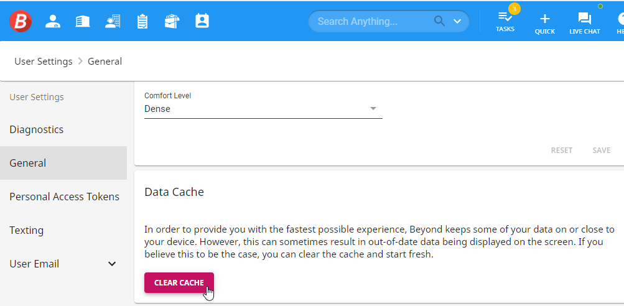The height and width of the screenshot is (306, 624).
Task: Click the Quick plus icon
Action: tap(544, 22)
